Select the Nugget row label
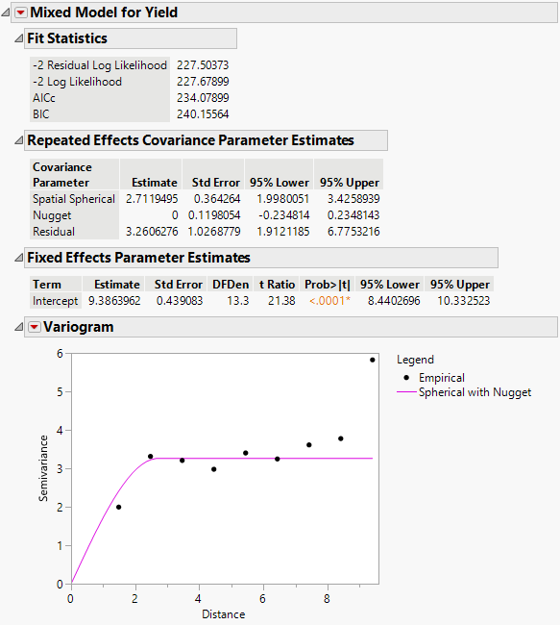The height and width of the screenshot is (625, 560). coord(52,215)
